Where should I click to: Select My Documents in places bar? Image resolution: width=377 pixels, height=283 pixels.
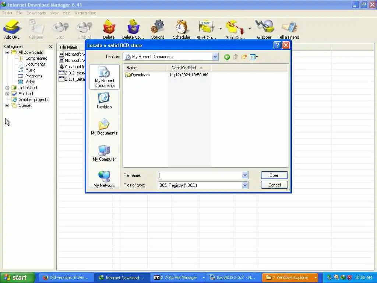[104, 127]
